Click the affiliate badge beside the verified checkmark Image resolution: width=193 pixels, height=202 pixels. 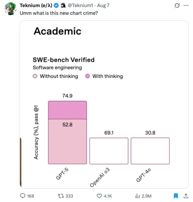(63, 5)
